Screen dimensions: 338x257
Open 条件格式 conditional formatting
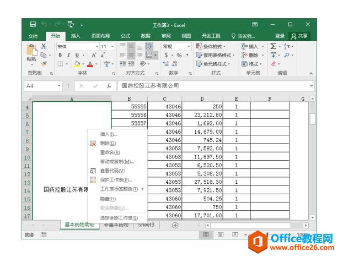(211, 46)
